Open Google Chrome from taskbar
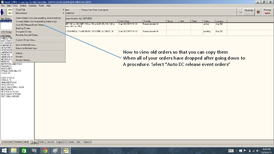274x154 pixels. tap(45, 151)
